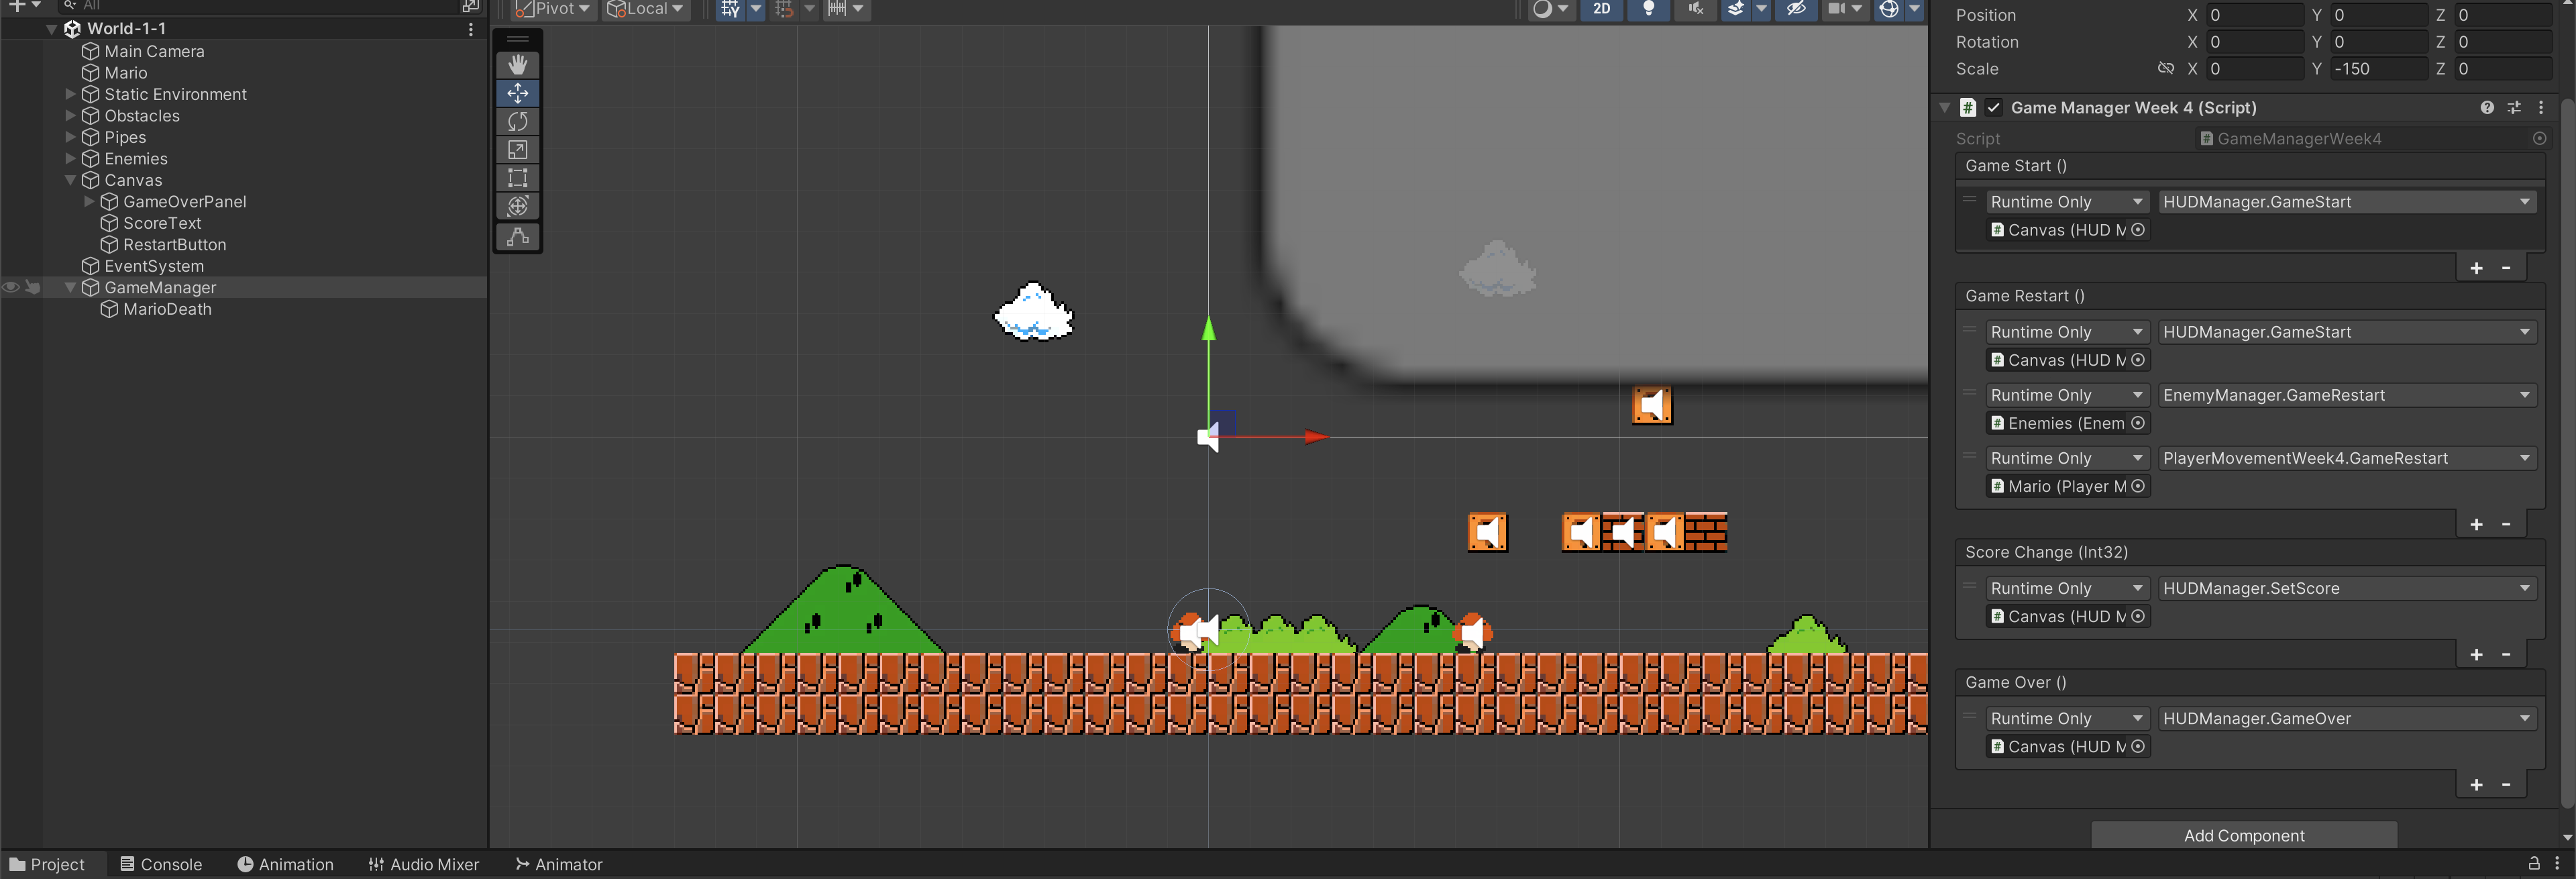
Task: Select the Scale tool
Action: (518, 149)
